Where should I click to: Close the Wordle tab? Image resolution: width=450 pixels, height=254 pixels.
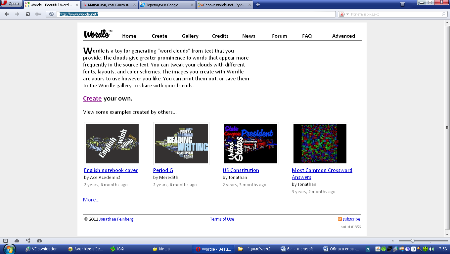point(77,5)
